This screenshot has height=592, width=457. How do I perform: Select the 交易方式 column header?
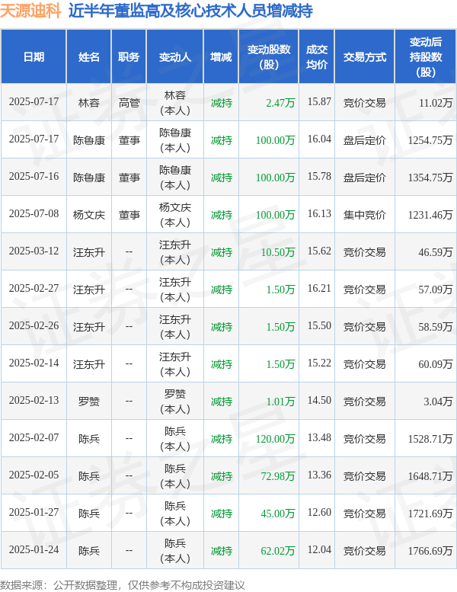point(365,57)
